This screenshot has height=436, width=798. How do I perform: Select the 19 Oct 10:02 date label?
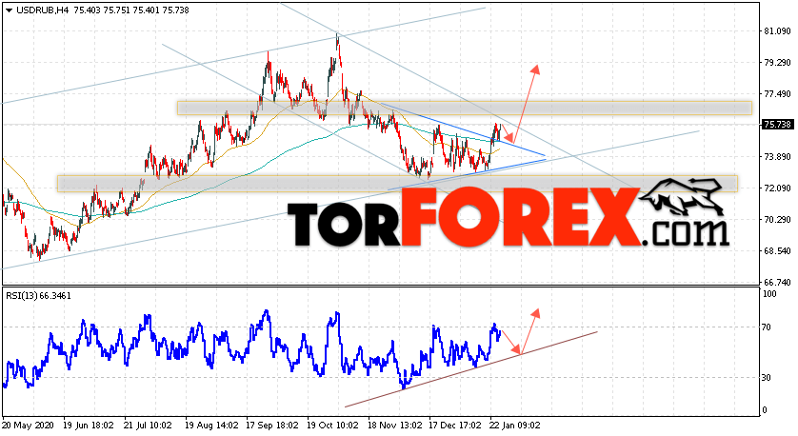tap(333, 425)
